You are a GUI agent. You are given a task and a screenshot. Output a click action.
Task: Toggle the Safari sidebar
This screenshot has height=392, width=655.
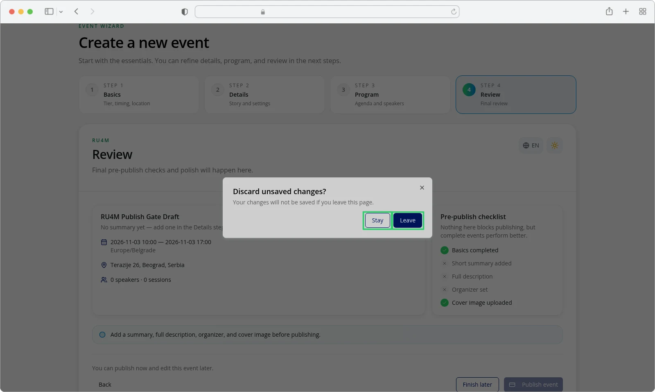[49, 11]
